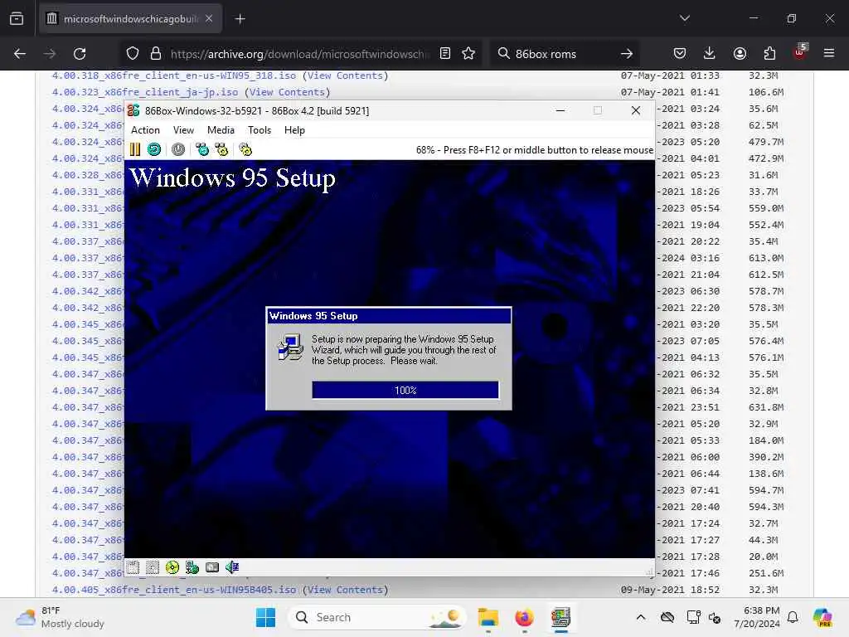Click the '07-May-2021 01:33' date
Screen dimensions: 849x637
pyautogui.click(x=670, y=75)
